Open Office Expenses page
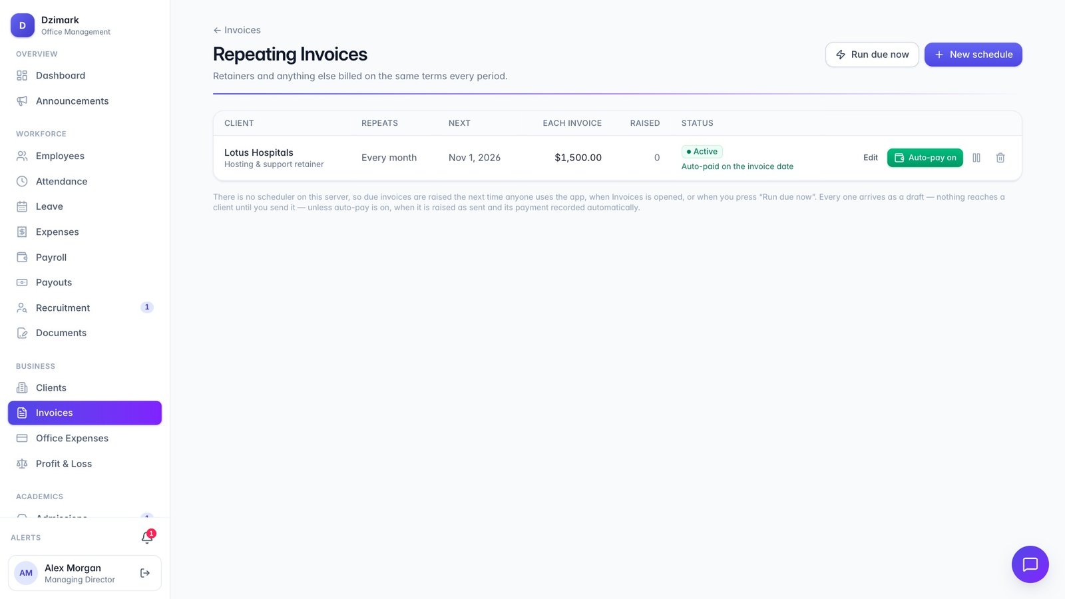The height and width of the screenshot is (599, 1065). 85,438
